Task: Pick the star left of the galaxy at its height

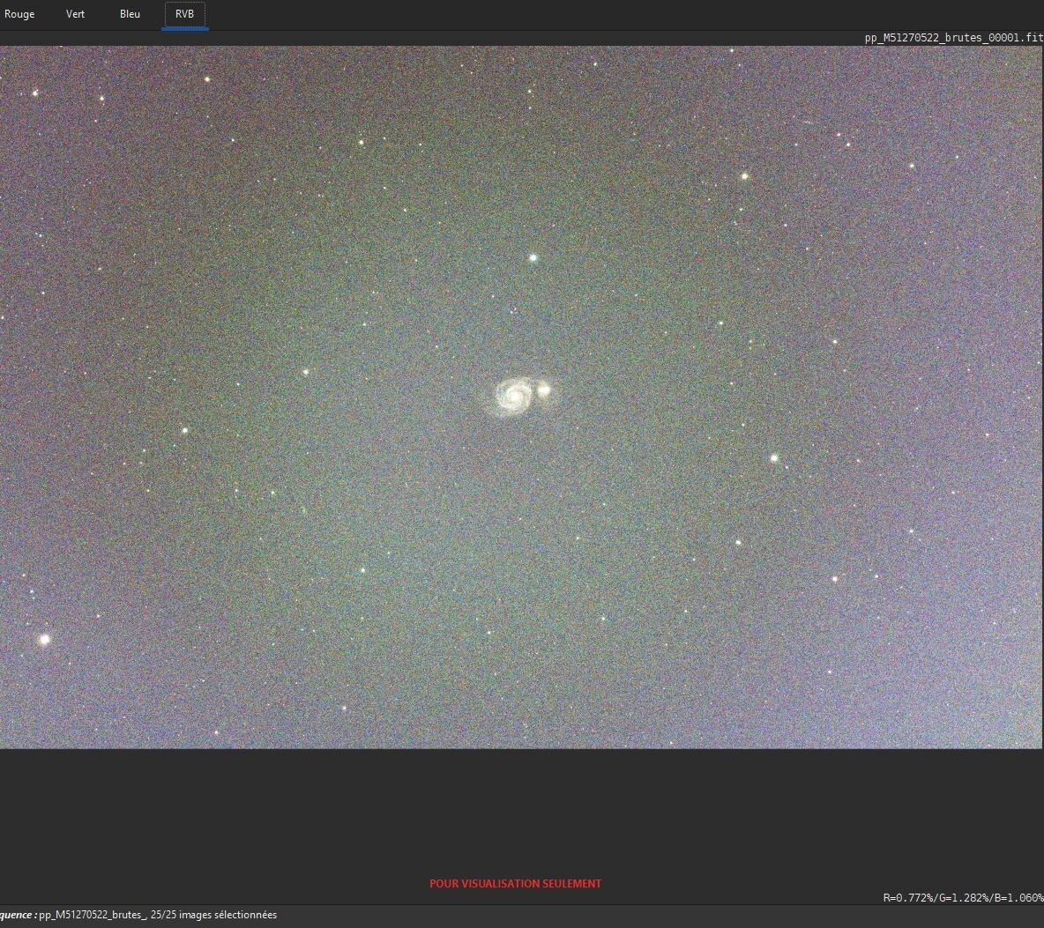Action: [306, 372]
